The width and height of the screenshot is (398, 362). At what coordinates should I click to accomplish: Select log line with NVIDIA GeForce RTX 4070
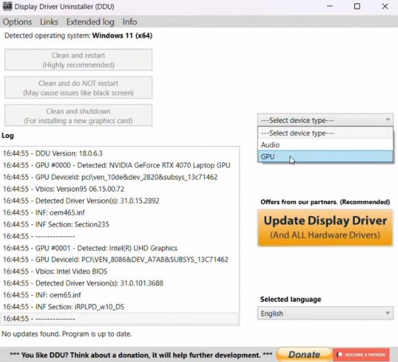(x=119, y=165)
